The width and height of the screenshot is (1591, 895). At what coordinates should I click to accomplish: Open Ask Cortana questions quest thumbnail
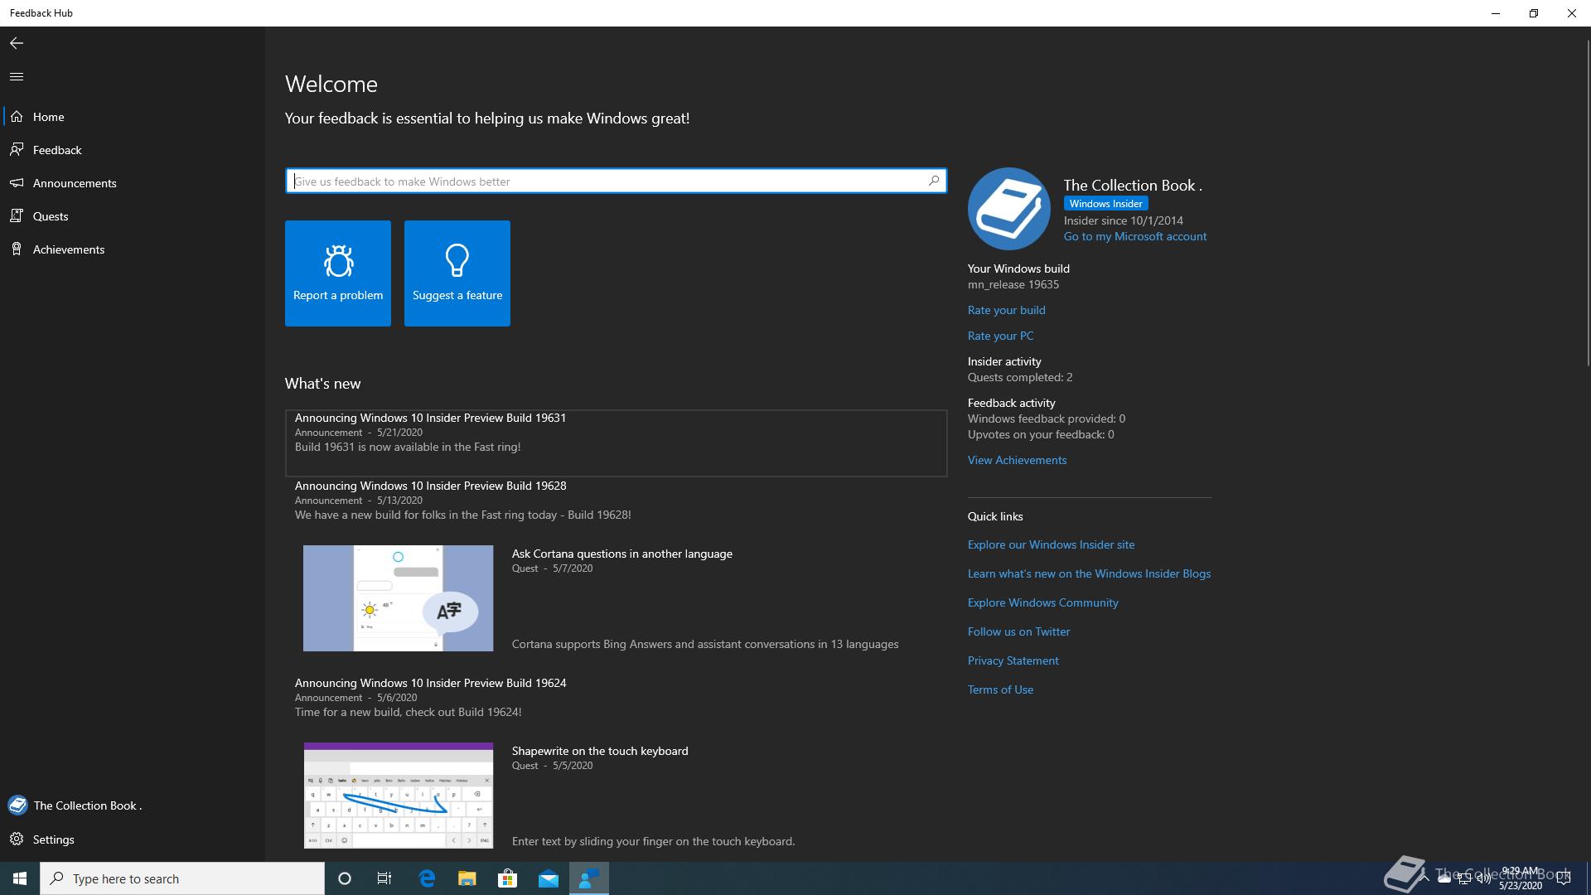click(398, 598)
